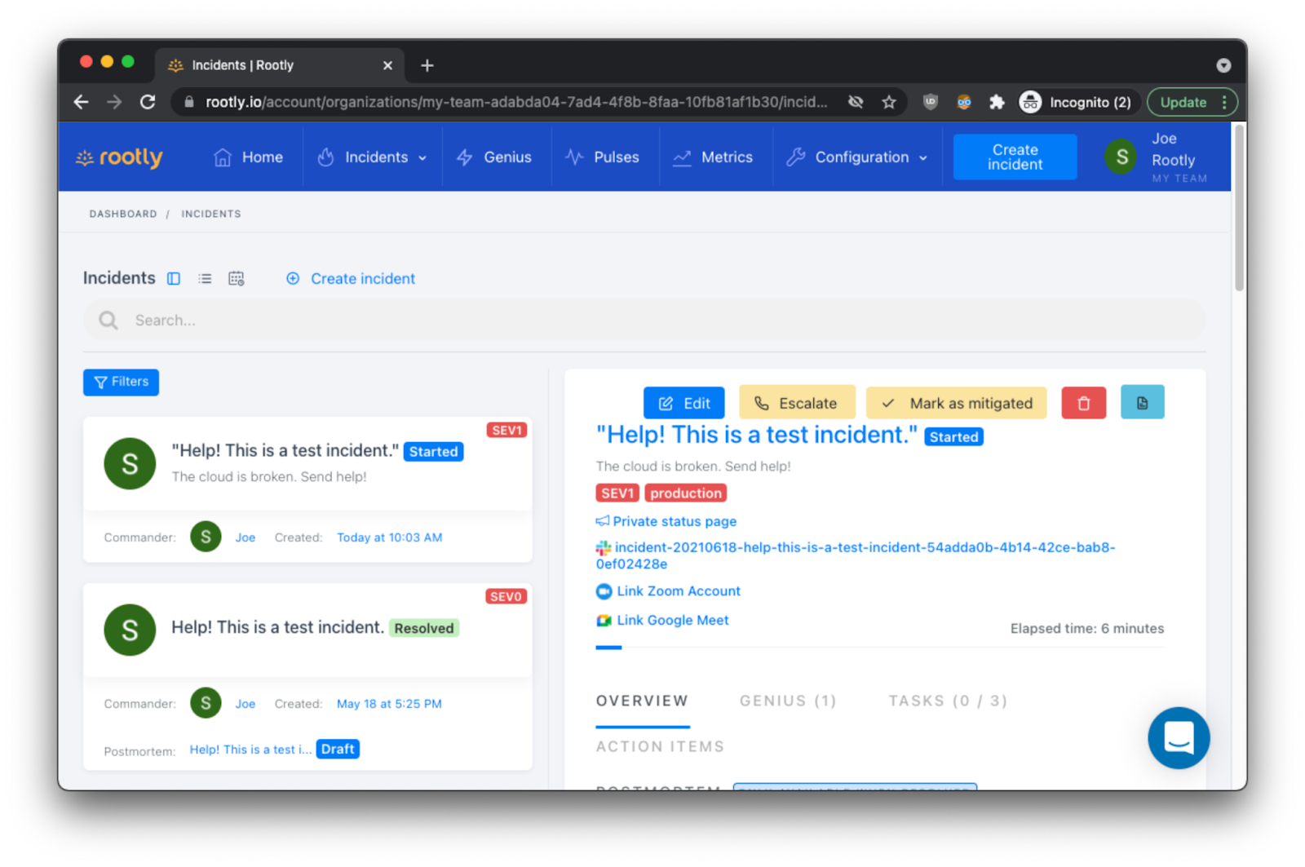Switch to list view icon
The image size is (1305, 867).
[205, 279]
